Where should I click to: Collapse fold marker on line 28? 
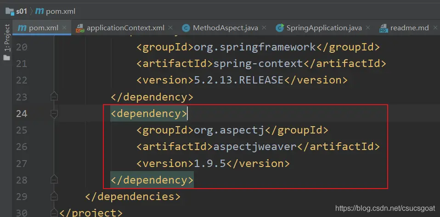point(54,179)
